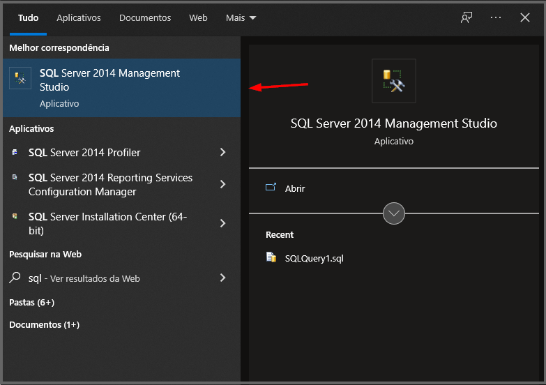Click the Abrir open-window icon
This screenshot has height=385, width=546.
[271, 188]
